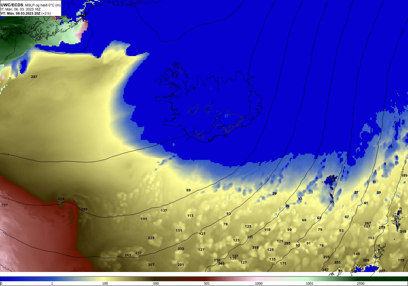Image resolution: width=408 pixels, height=286 pixels.
Task: Click the value 377 on the map
Action: coord(382,271)
